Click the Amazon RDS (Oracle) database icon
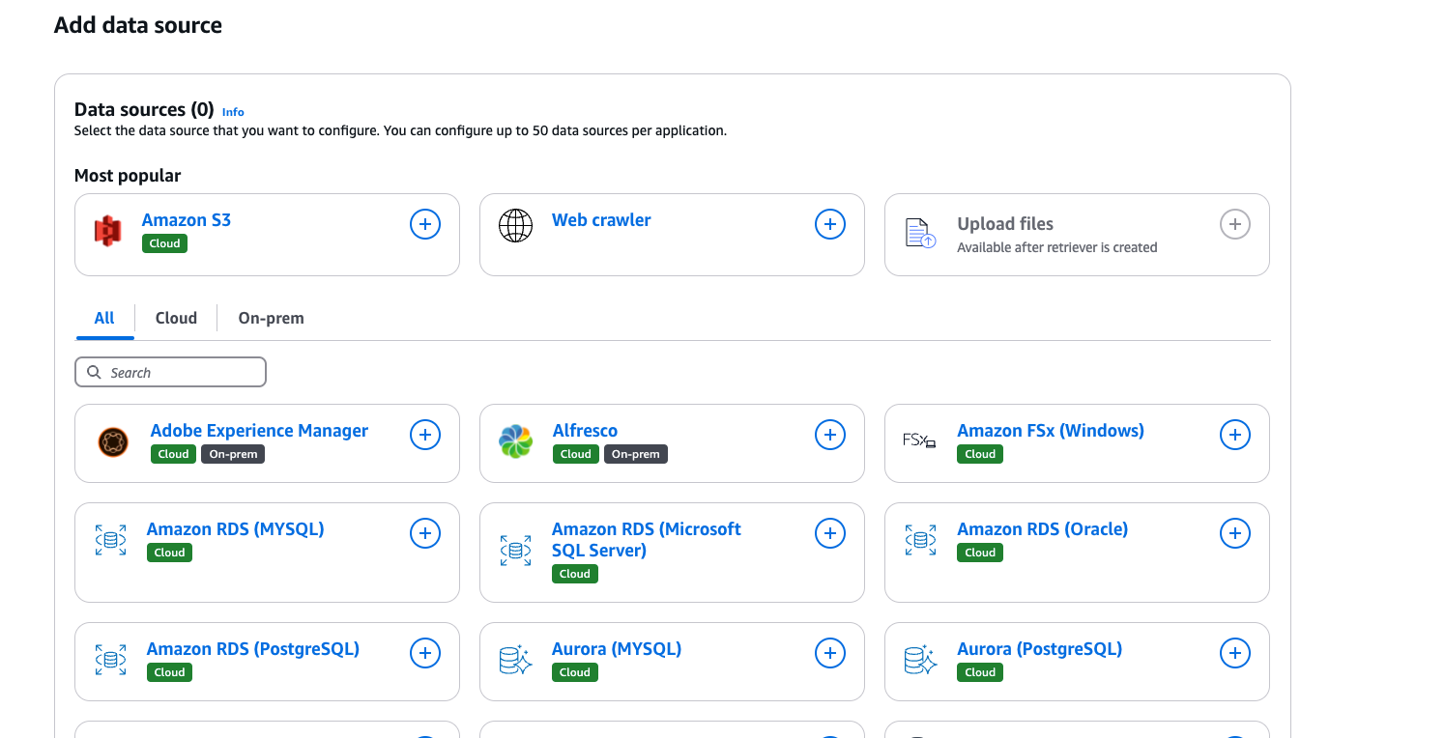Image resolution: width=1445 pixels, height=738 pixels. click(x=920, y=540)
